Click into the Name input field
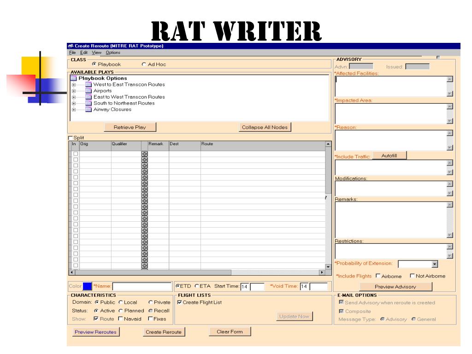The width and height of the screenshot is (472, 354). 142,286
